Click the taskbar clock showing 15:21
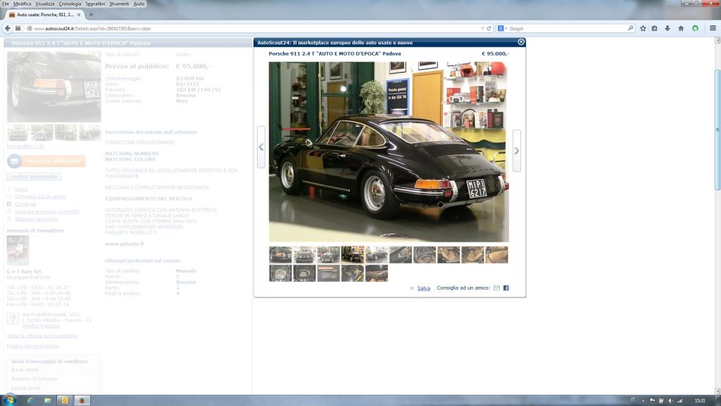Viewport: 721px width, 406px height. click(700, 400)
